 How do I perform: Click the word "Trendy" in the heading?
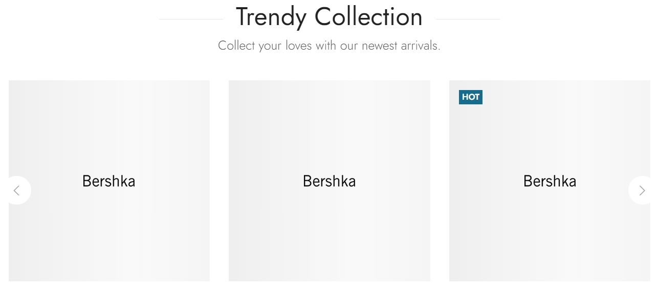(x=271, y=17)
